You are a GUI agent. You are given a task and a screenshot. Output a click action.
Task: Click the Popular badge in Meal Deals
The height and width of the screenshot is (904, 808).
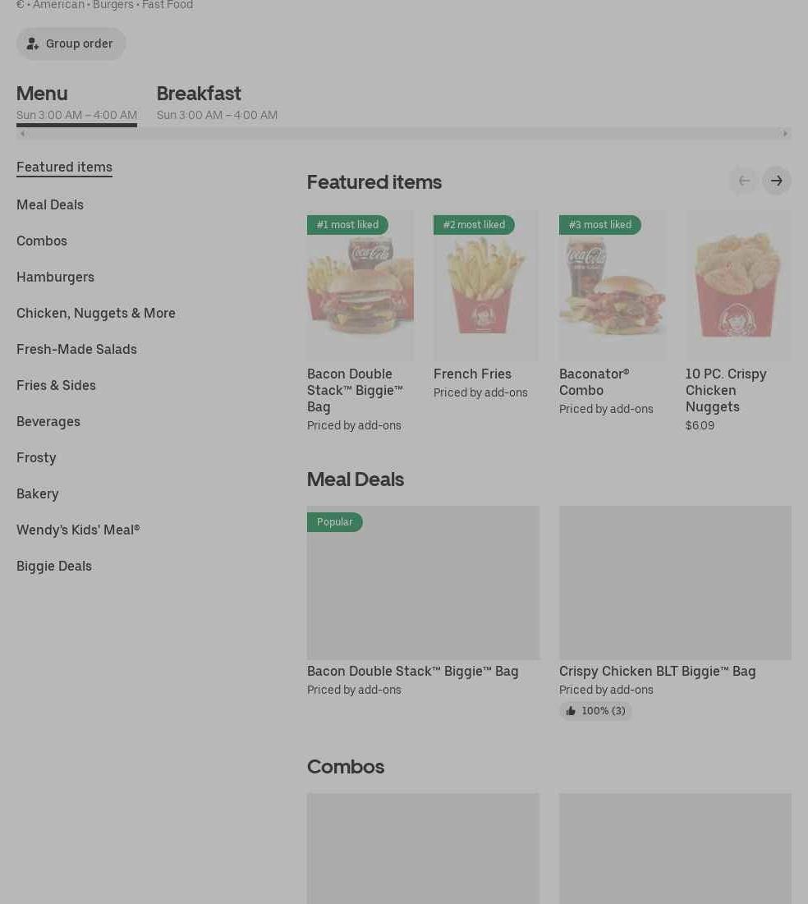334,522
